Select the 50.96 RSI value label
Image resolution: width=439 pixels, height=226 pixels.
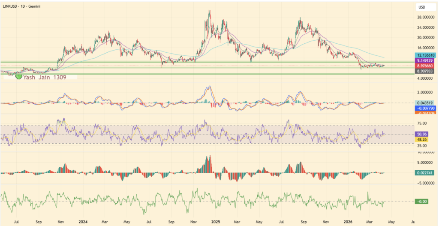[x=421, y=134]
